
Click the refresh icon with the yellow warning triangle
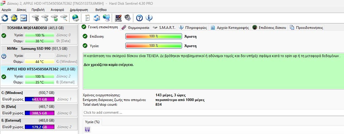[14, 18]
